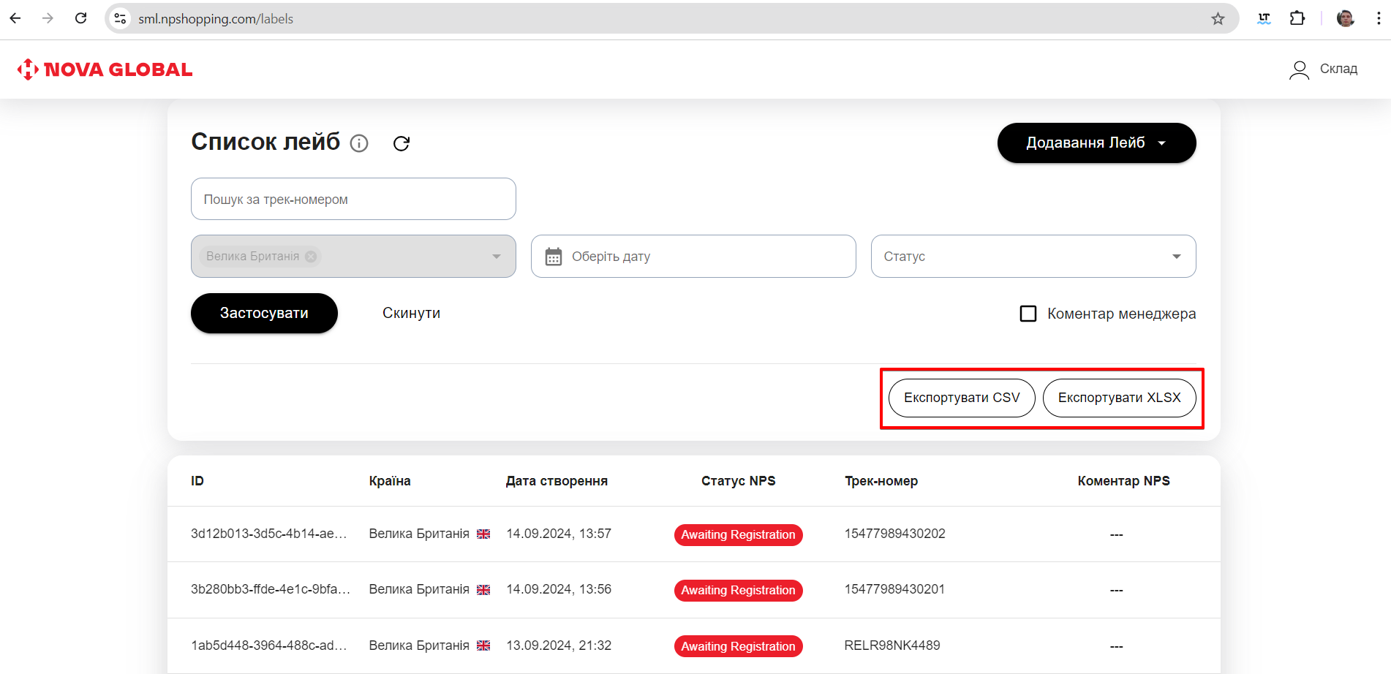Click the ID column header
This screenshot has width=1391, height=674.
[x=197, y=481]
